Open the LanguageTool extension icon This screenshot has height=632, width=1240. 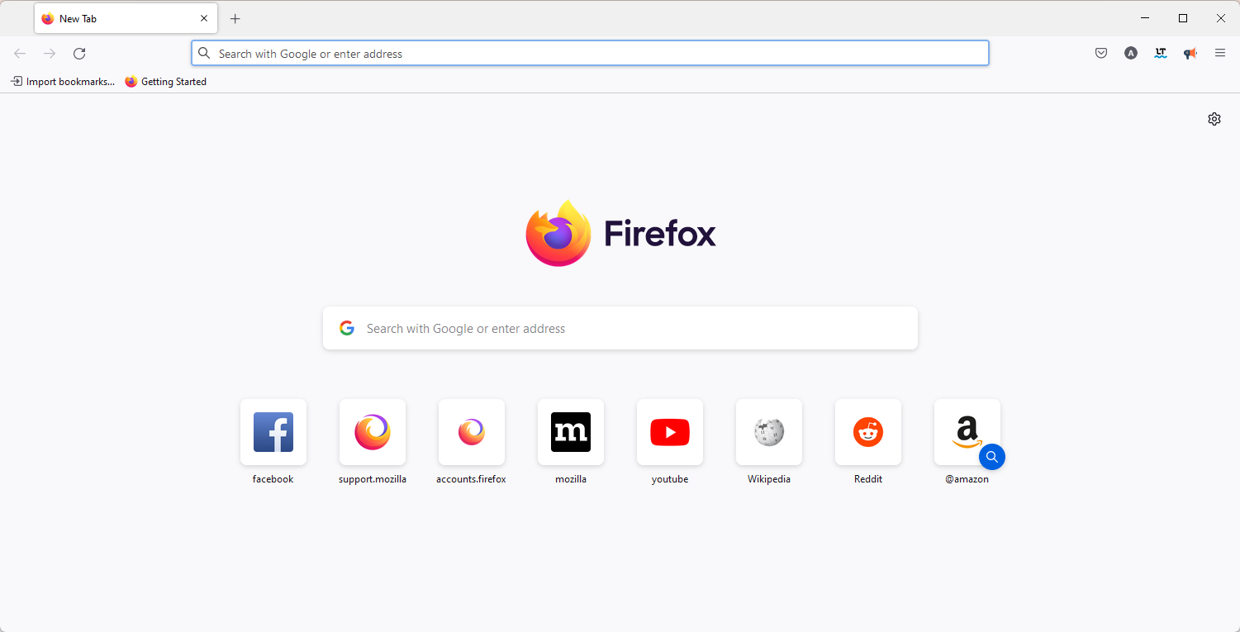[1161, 54]
